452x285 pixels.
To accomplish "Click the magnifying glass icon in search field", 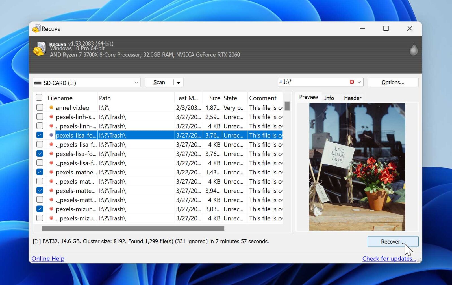I will [281, 82].
